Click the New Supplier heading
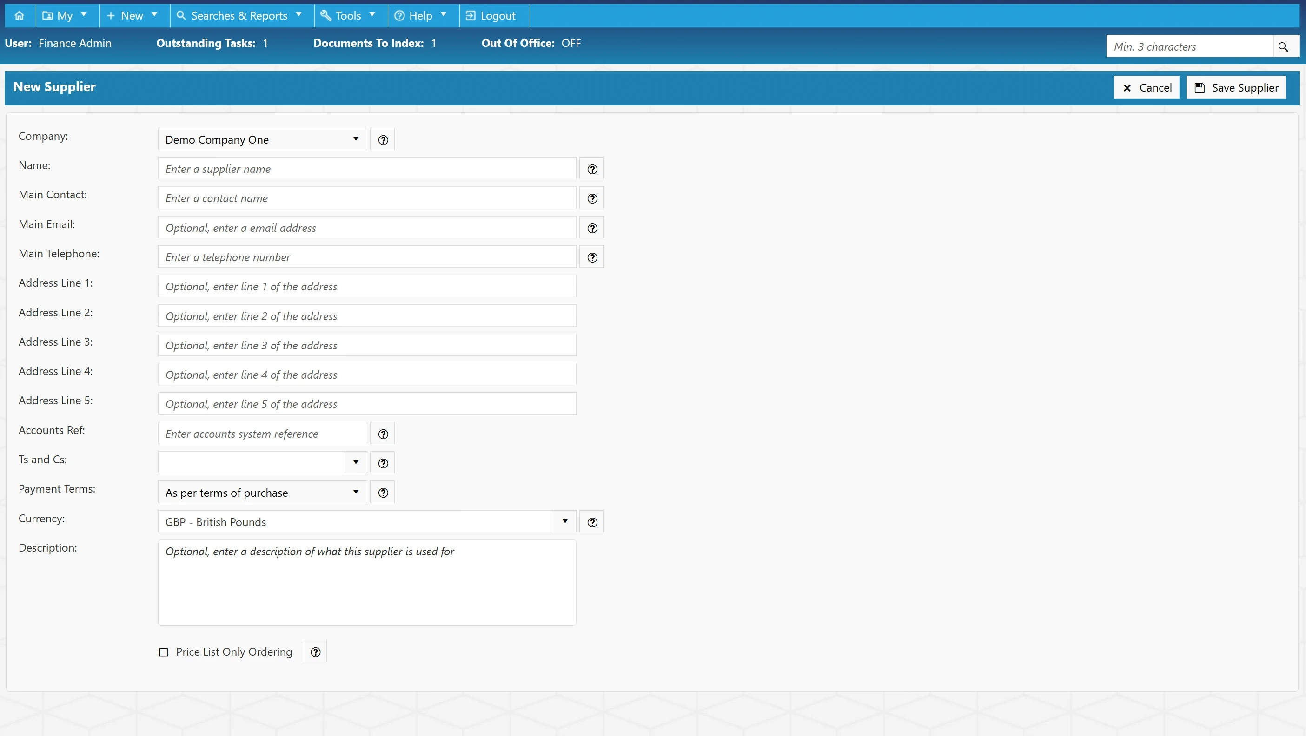Image resolution: width=1306 pixels, height=736 pixels. point(54,86)
